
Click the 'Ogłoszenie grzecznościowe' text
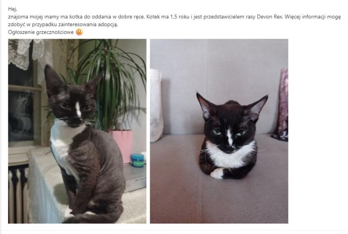(x=41, y=32)
